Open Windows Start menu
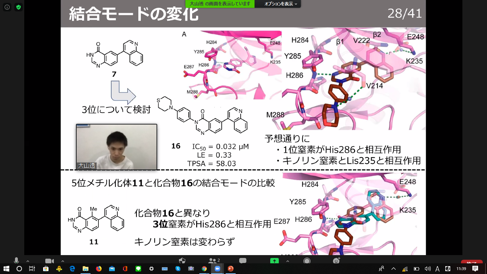The width and height of the screenshot is (487, 274). tap(6, 269)
